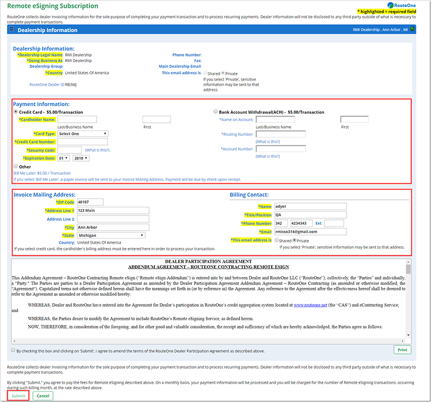Click the Bill Me Later link
The width and height of the screenshot is (432, 403).
42,173
